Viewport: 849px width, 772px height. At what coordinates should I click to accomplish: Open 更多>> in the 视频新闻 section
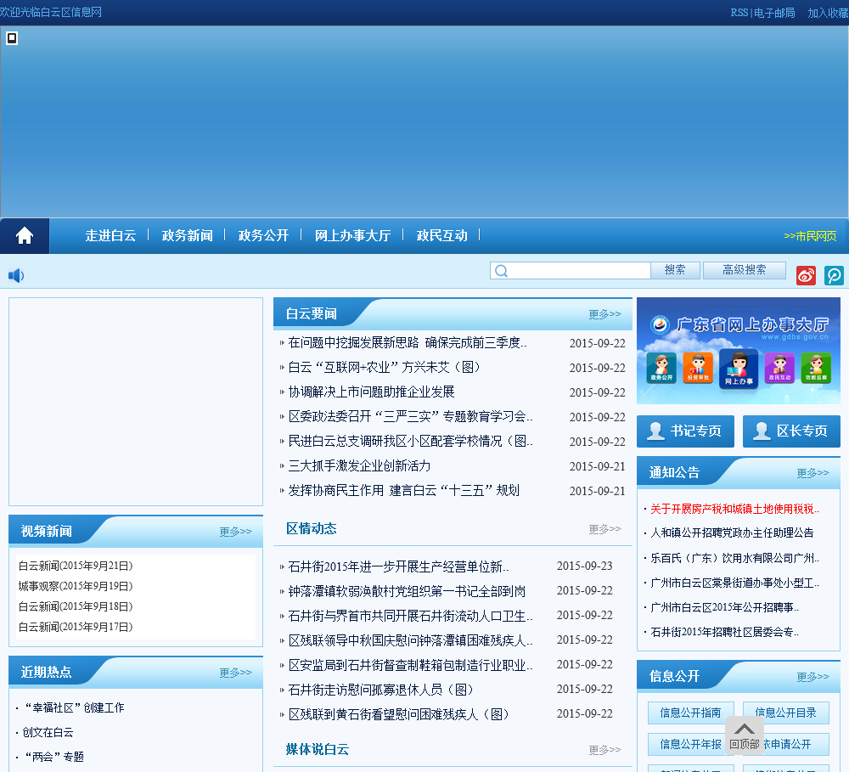tap(235, 532)
